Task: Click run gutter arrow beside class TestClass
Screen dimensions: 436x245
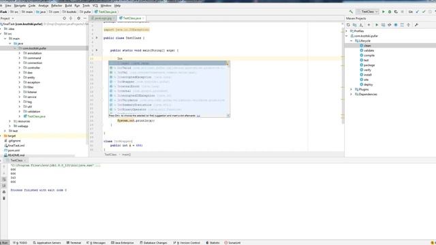Action: 97,37
